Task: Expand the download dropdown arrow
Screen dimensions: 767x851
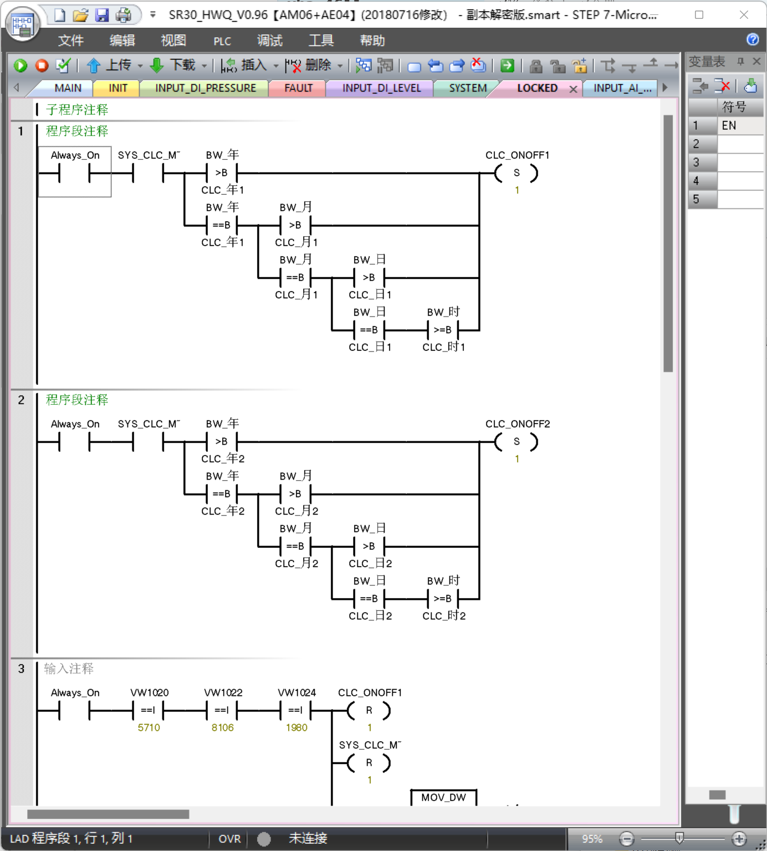Action: 204,66
